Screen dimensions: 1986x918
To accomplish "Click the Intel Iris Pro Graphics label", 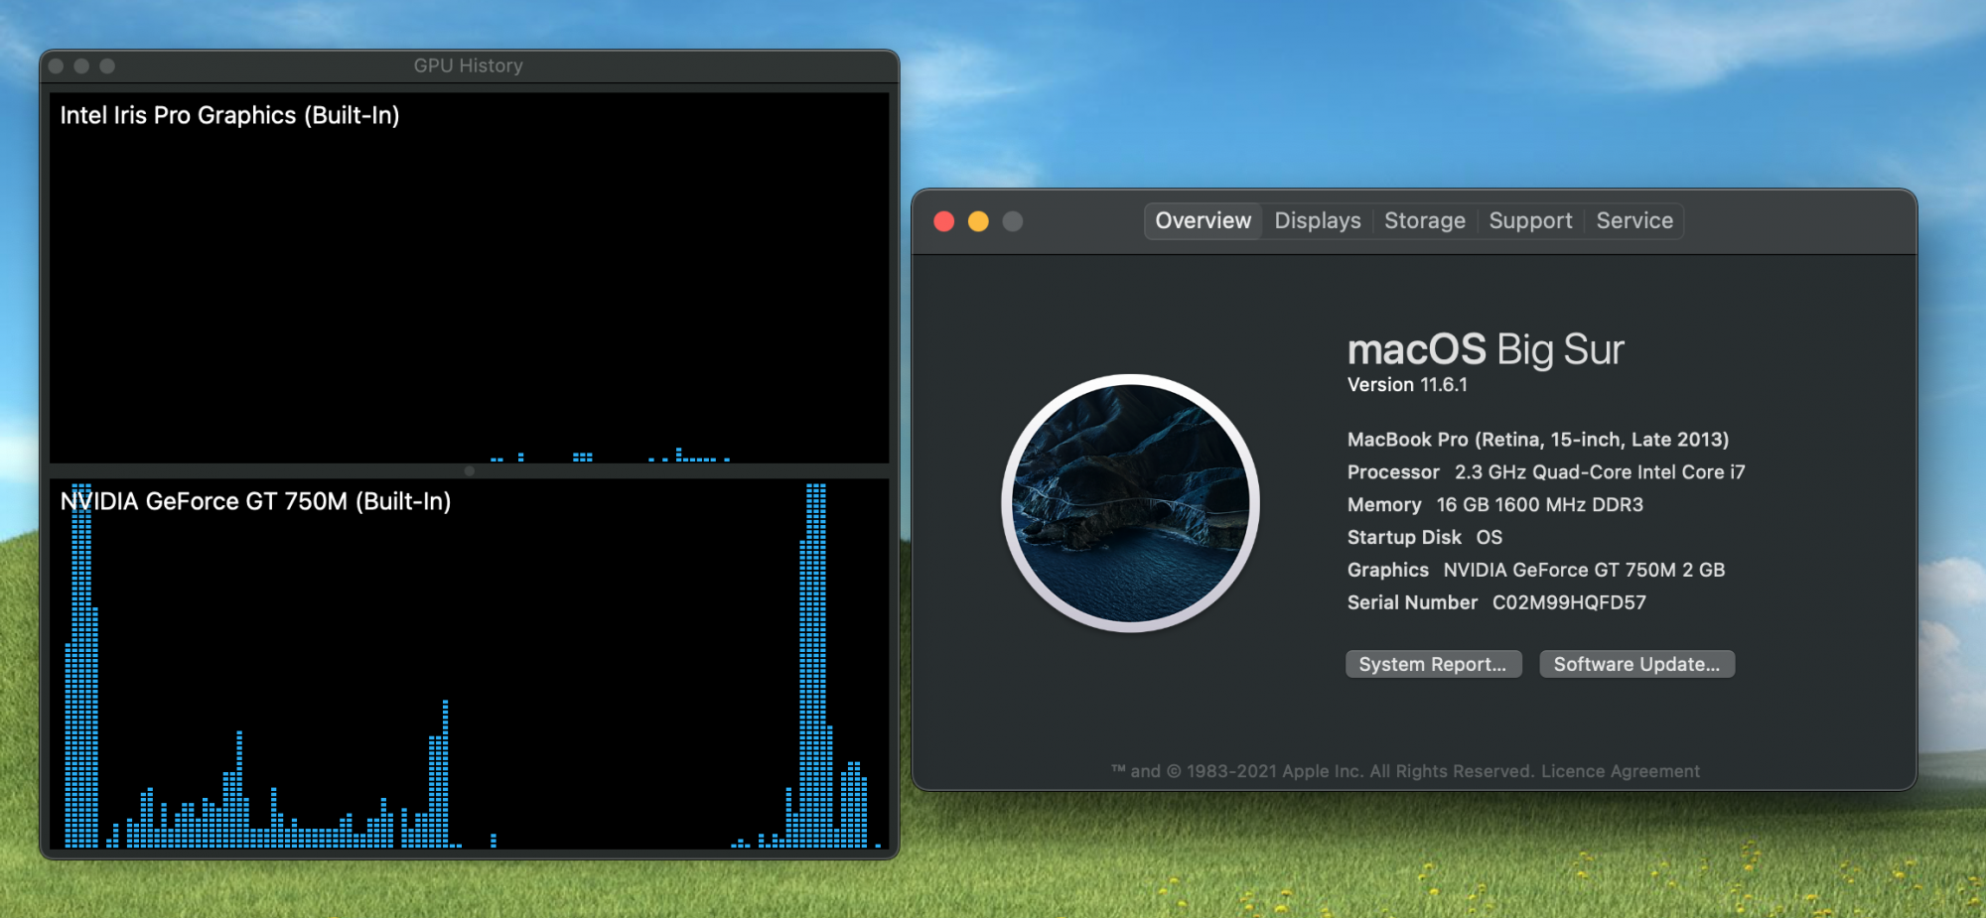I will click(229, 115).
